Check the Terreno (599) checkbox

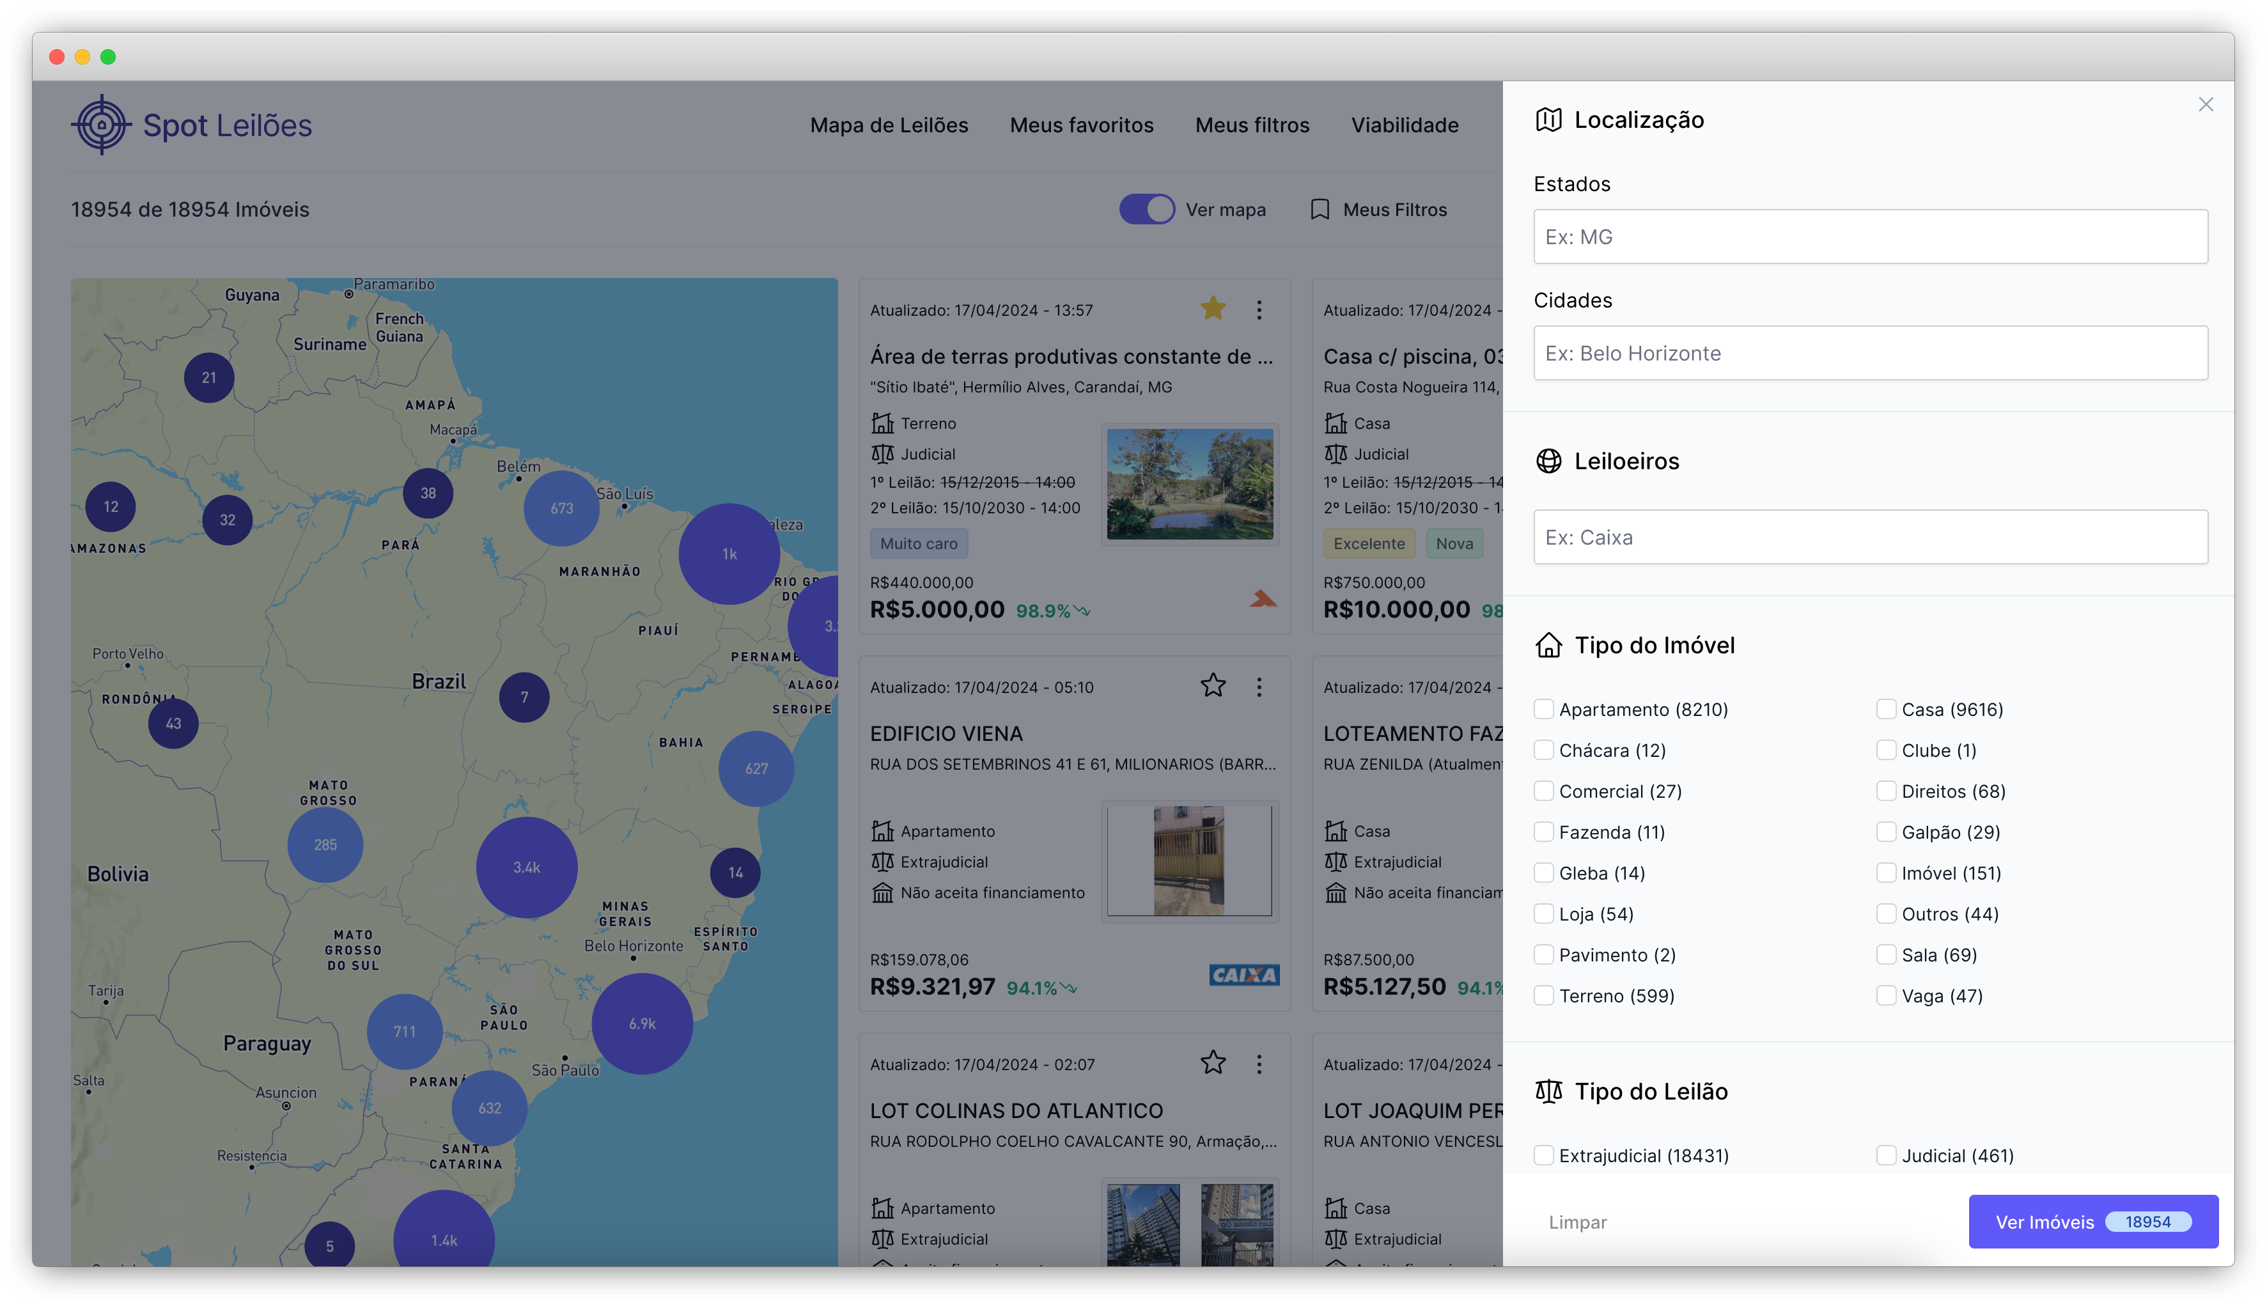pyautogui.click(x=1543, y=995)
